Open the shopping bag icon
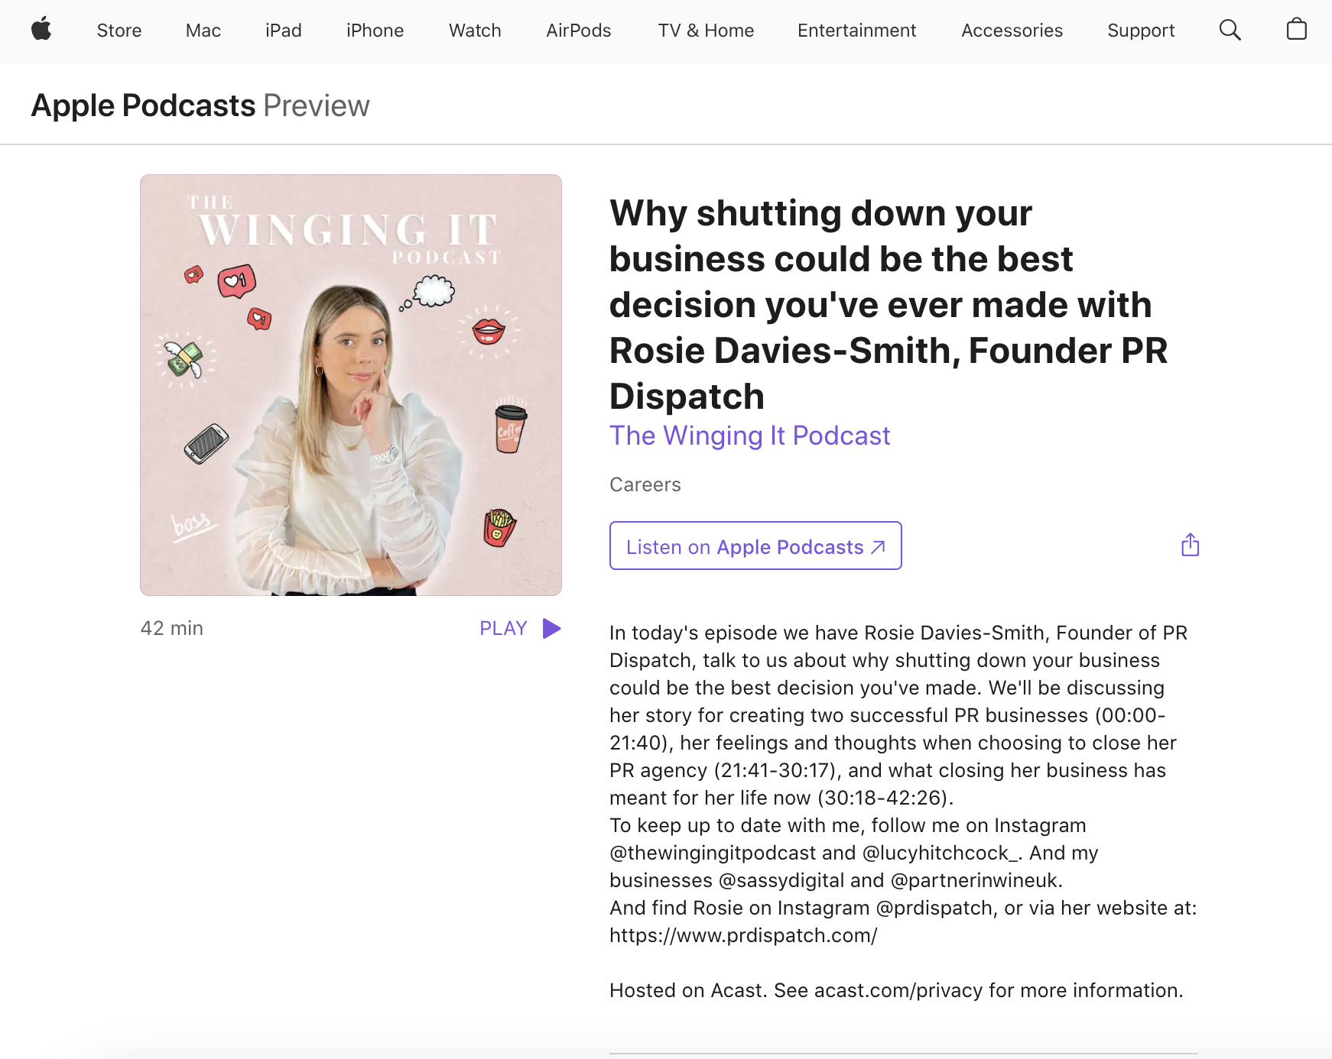 [1296, 29]
